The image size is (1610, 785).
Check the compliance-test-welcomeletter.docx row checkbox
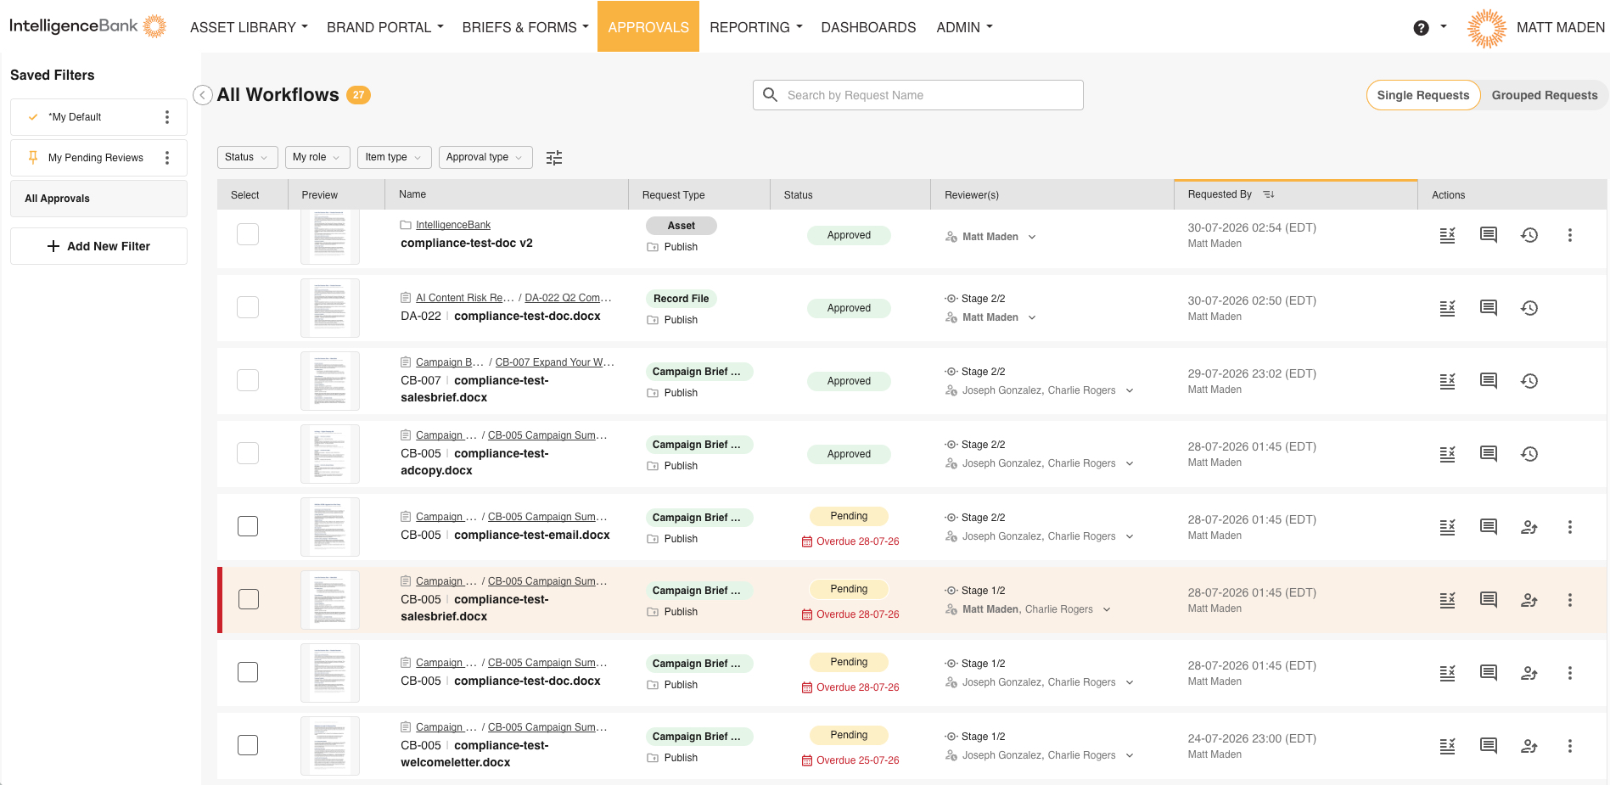tap(248, 745)
